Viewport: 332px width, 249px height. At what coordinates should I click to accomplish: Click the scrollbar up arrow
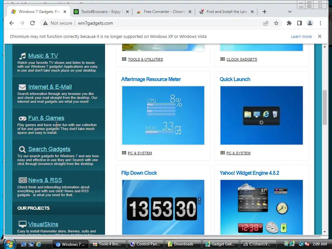click(x=325, y=47)
